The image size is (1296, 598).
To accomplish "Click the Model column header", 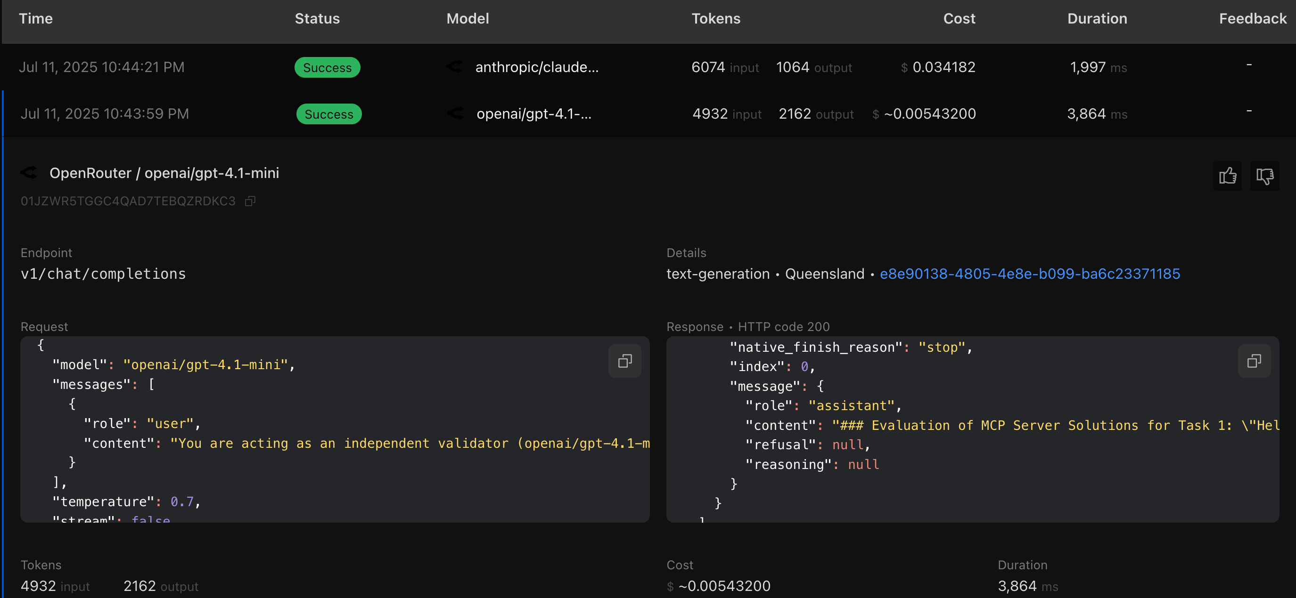I will [468, 18].
